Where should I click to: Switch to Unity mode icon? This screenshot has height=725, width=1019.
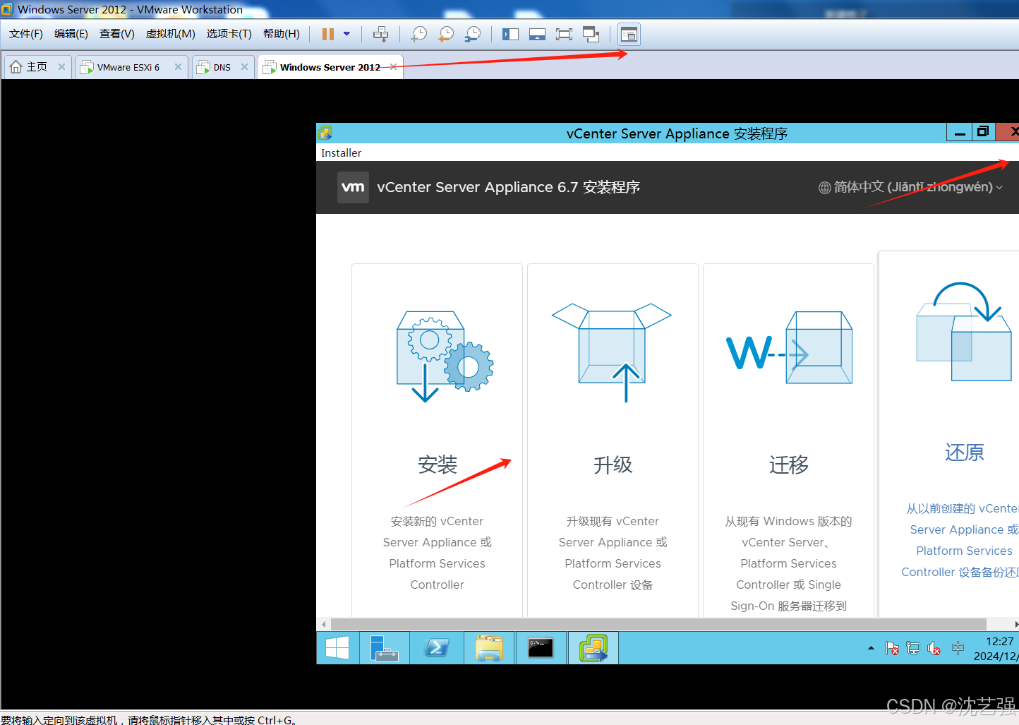click(x=591, y=34)
